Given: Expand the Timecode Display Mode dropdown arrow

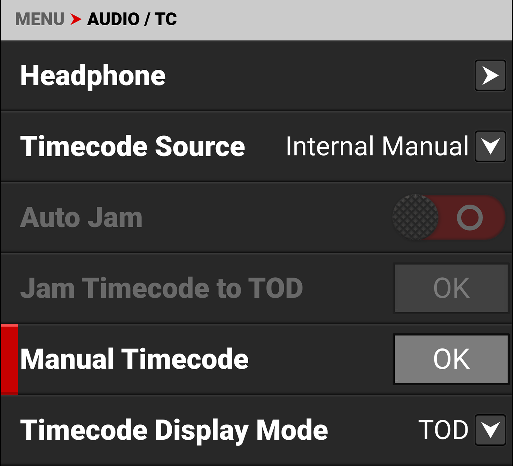Looking at the screenshot, I should click(490, 430).
